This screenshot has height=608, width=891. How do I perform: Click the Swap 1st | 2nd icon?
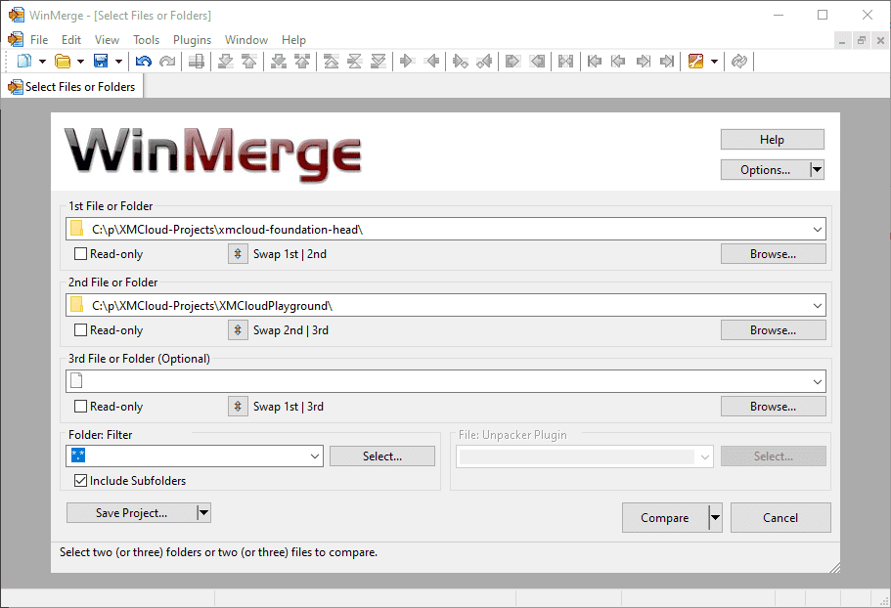point(238,254)
